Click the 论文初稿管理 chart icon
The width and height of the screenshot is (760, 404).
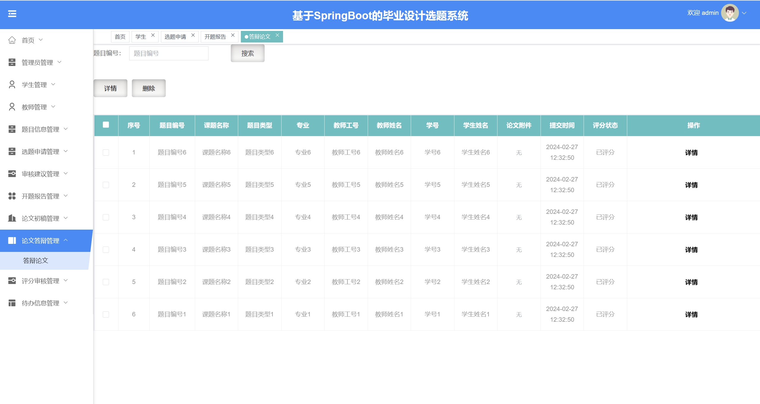(x=12, y=218)
